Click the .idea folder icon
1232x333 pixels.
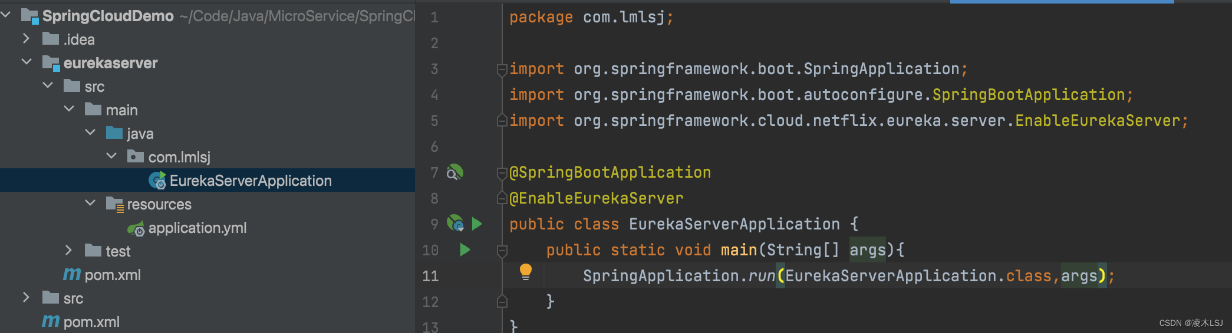tap(51, 39)
